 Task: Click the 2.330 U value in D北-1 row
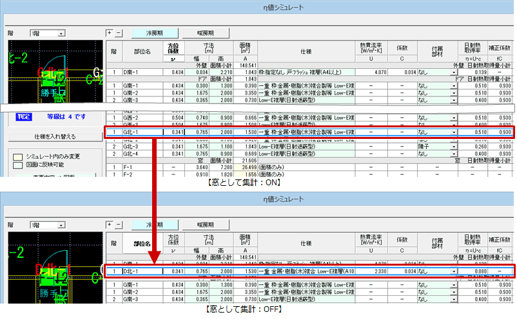371,271
